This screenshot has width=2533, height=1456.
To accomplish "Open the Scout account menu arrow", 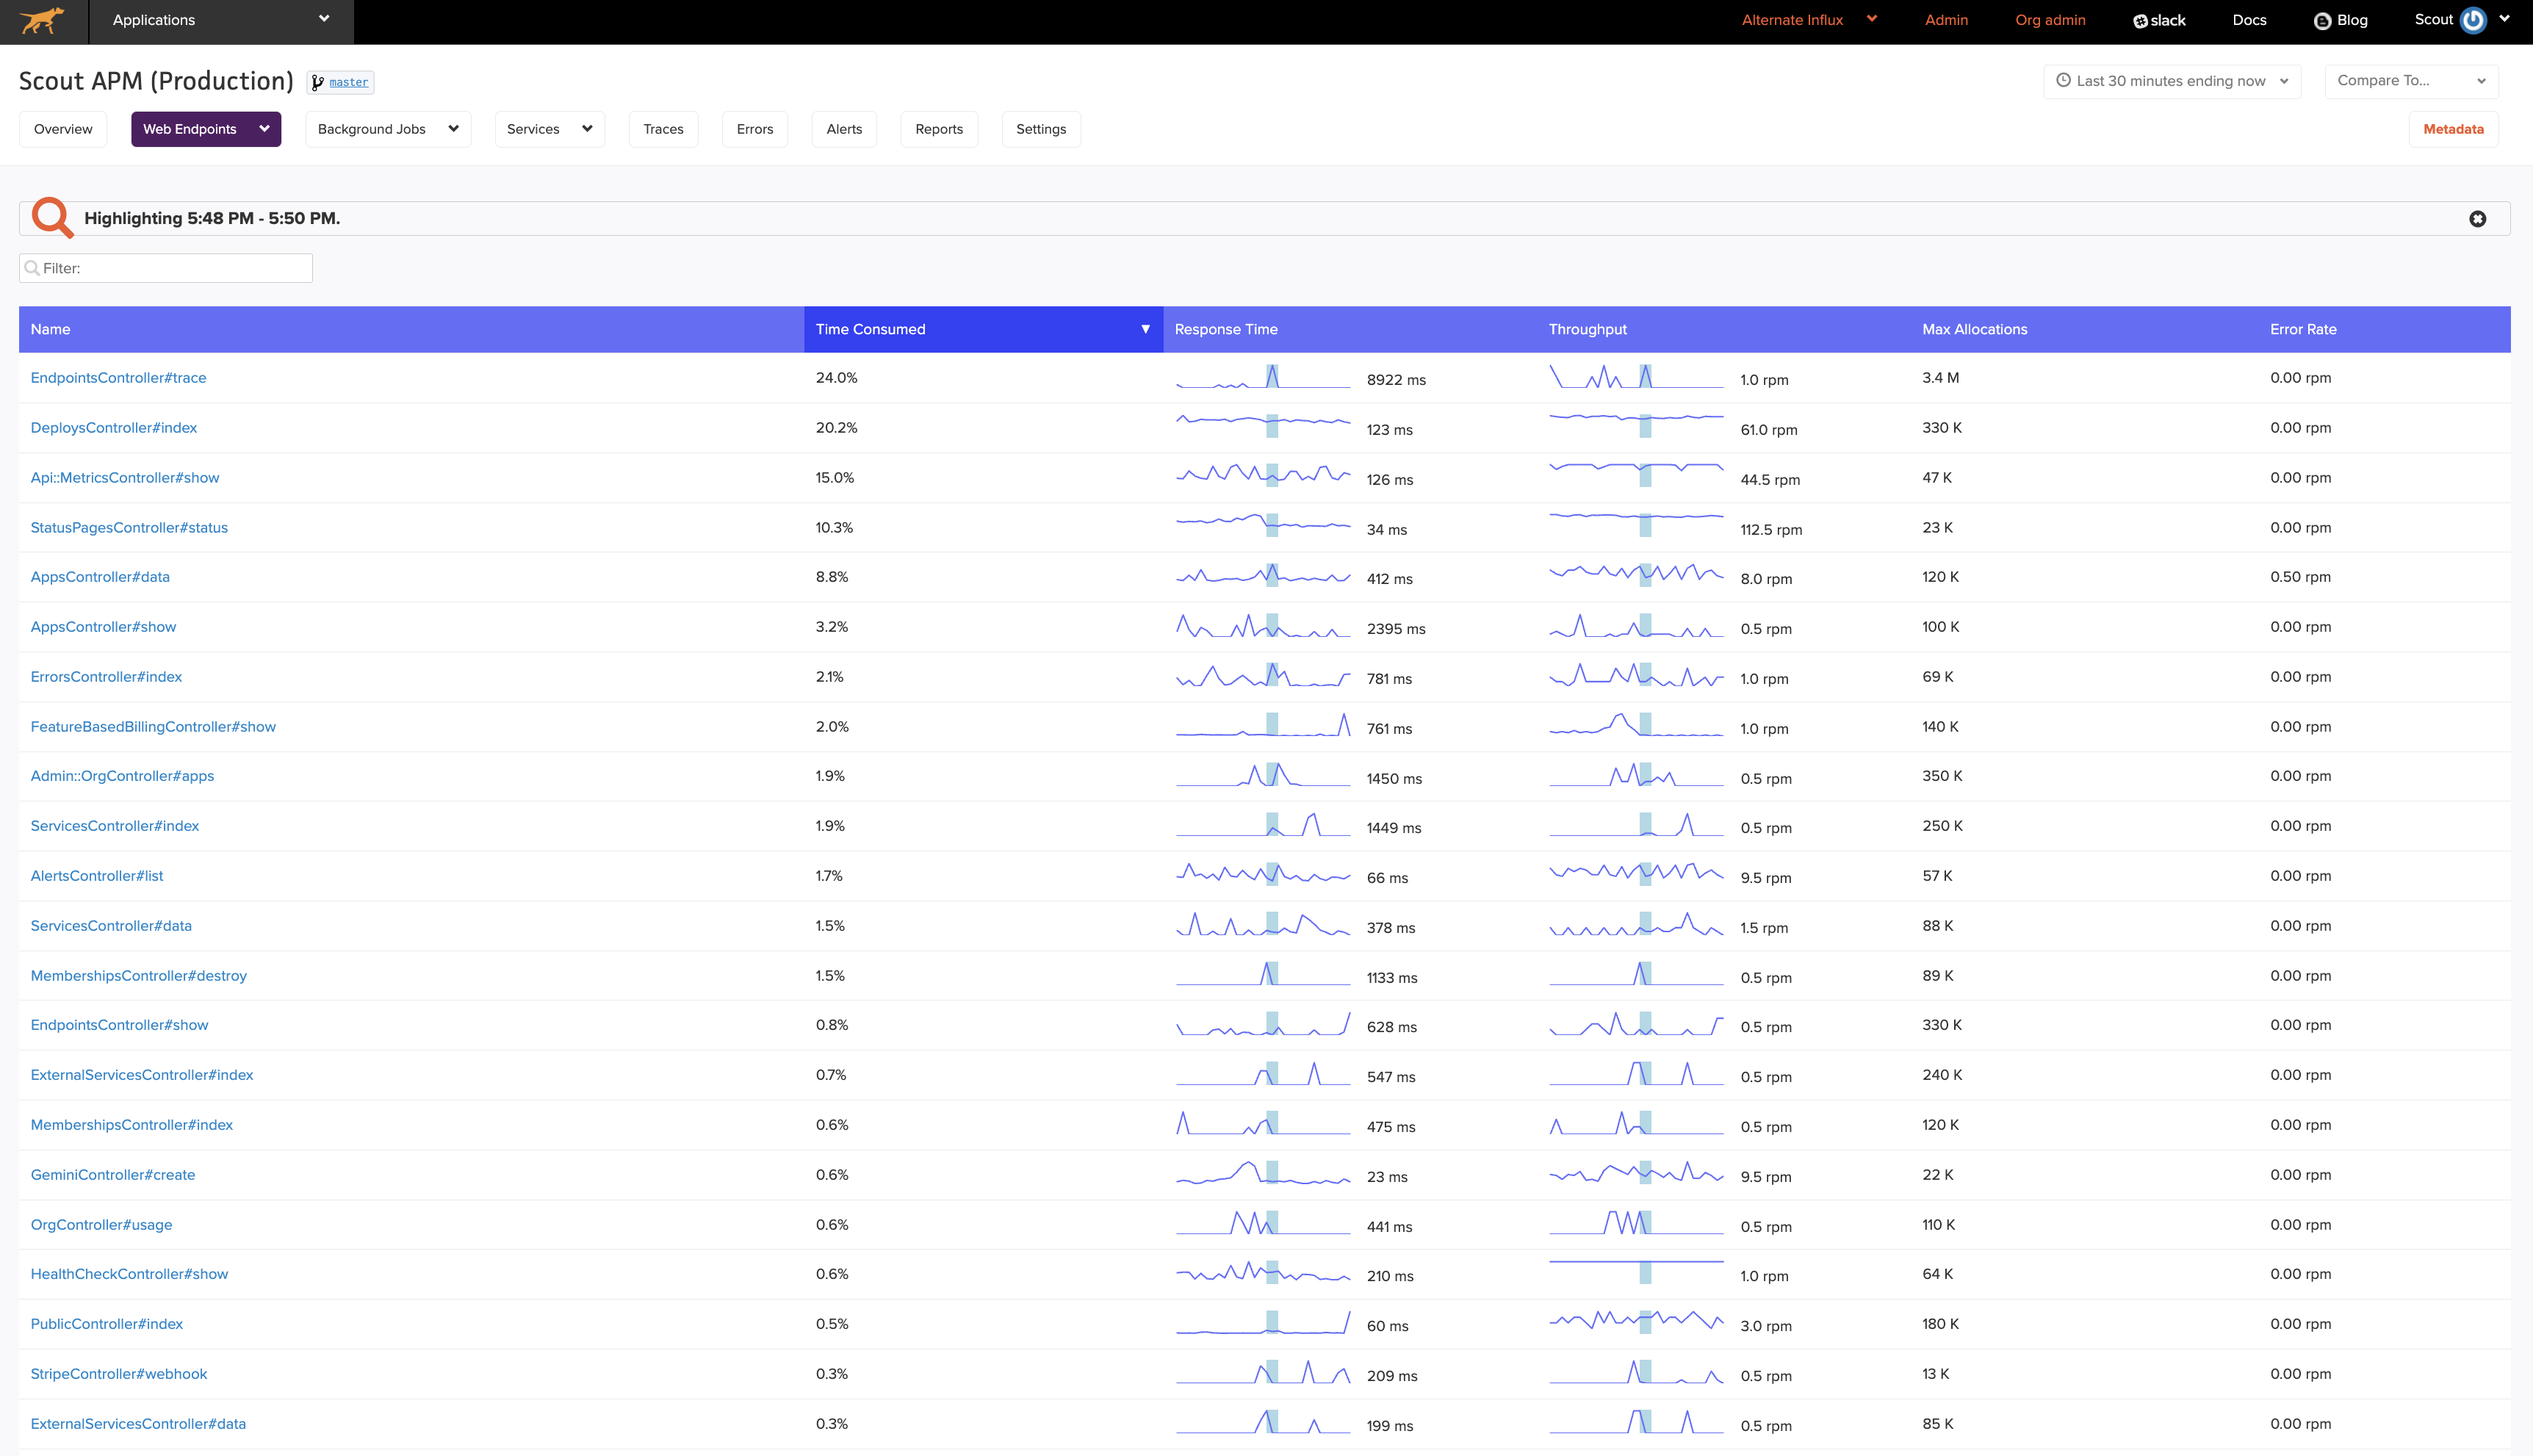I will pyautogui.click(x=2504, y=19).
